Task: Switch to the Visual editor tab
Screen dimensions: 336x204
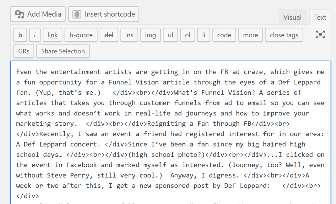Action: (x=292, y=17)
